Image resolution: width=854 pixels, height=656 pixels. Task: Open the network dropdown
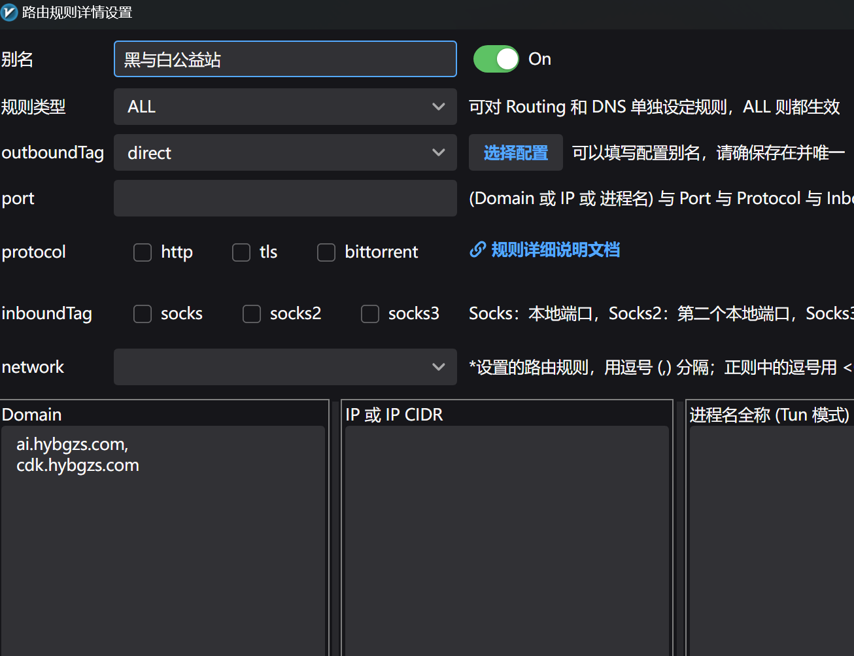click(x=285, y=367)
